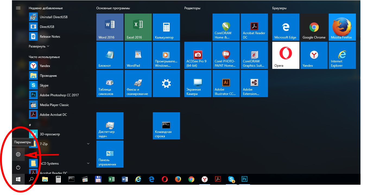Screen dimensions: 373x195
Task: Open the Word 2016 tile
Action: click(110, 27)
